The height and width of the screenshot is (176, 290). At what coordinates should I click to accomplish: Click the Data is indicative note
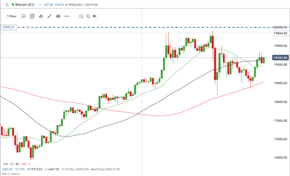[11, 174]
